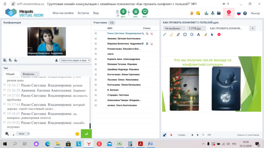The height and width of the screenshot is (148, 264).
Task: Click Скрыть от участников link
Action: point(248,135)
